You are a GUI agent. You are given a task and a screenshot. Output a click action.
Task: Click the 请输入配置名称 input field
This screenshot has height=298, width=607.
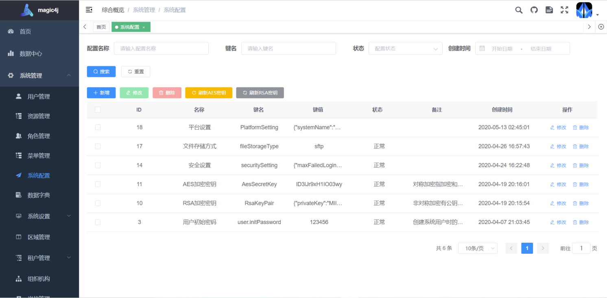tap(161, 48)
